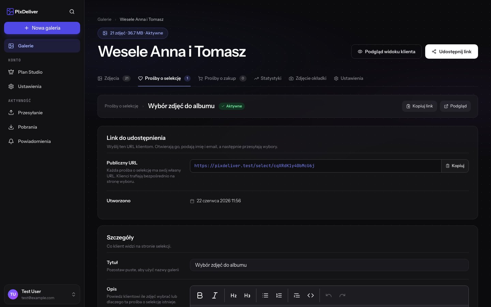This screenshot has height=307, width=491.
Task: Toggle bold formatting in editor
Action: [200, 295]
